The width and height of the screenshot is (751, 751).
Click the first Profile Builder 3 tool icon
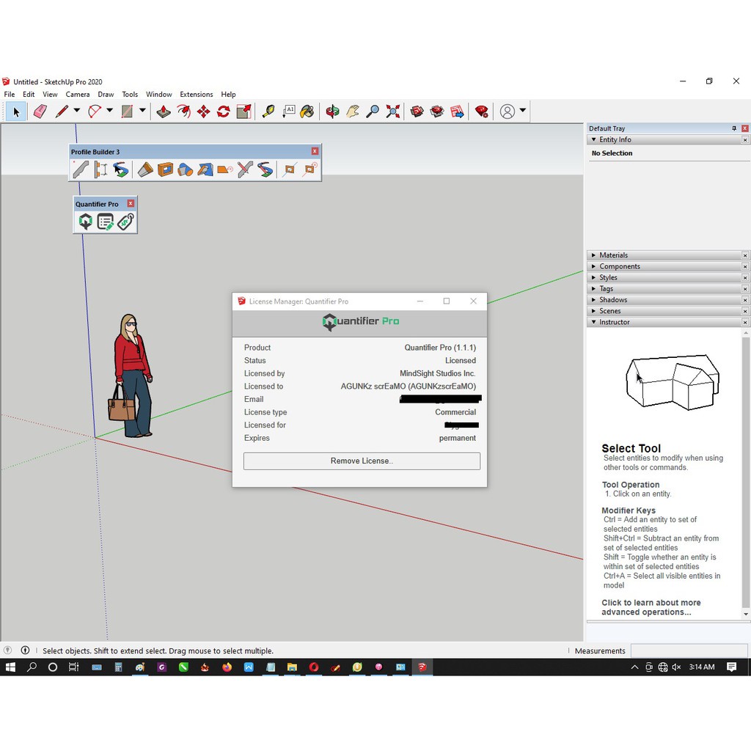tap(81, 168)
